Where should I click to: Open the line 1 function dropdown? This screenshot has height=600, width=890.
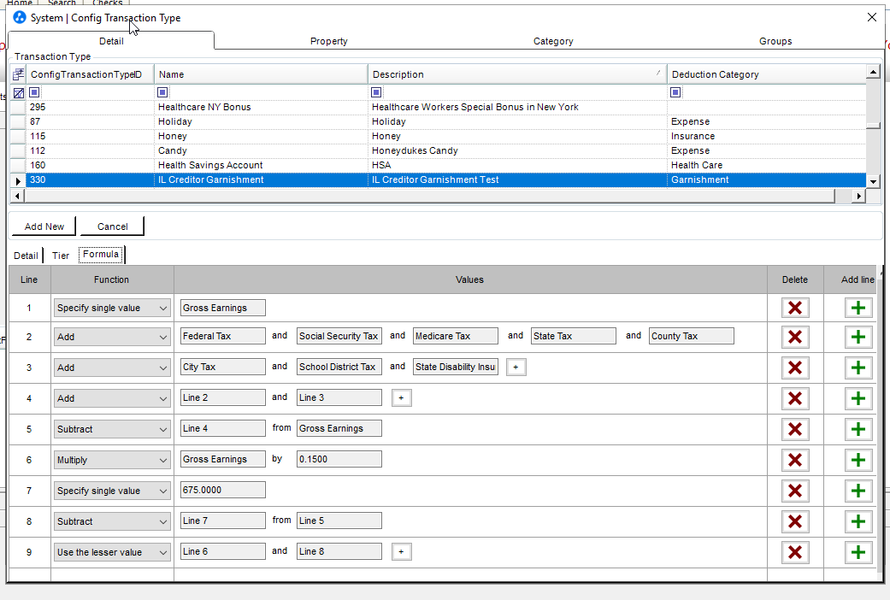point(112,308)
